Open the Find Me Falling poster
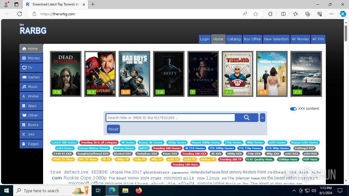Screen dimensions: 349x196 (272, 74)
